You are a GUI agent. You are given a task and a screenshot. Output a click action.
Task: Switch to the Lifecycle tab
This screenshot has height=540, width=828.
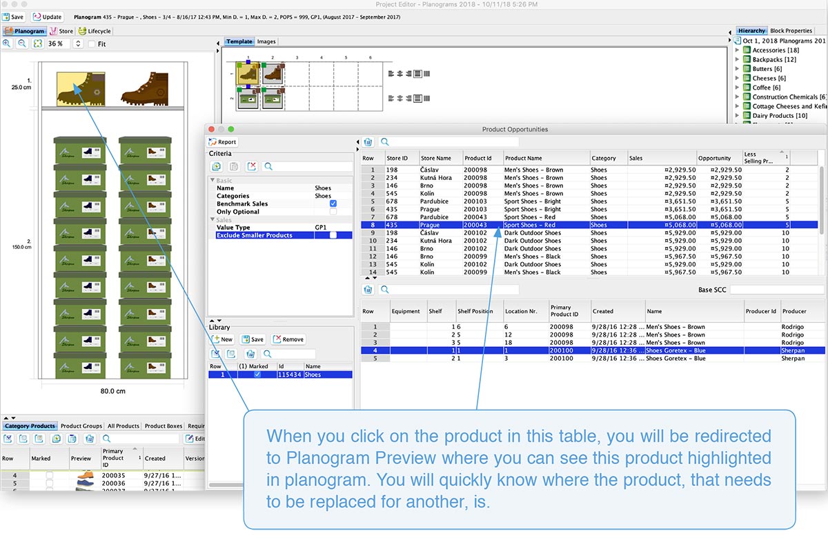click(x=95, y=31)
